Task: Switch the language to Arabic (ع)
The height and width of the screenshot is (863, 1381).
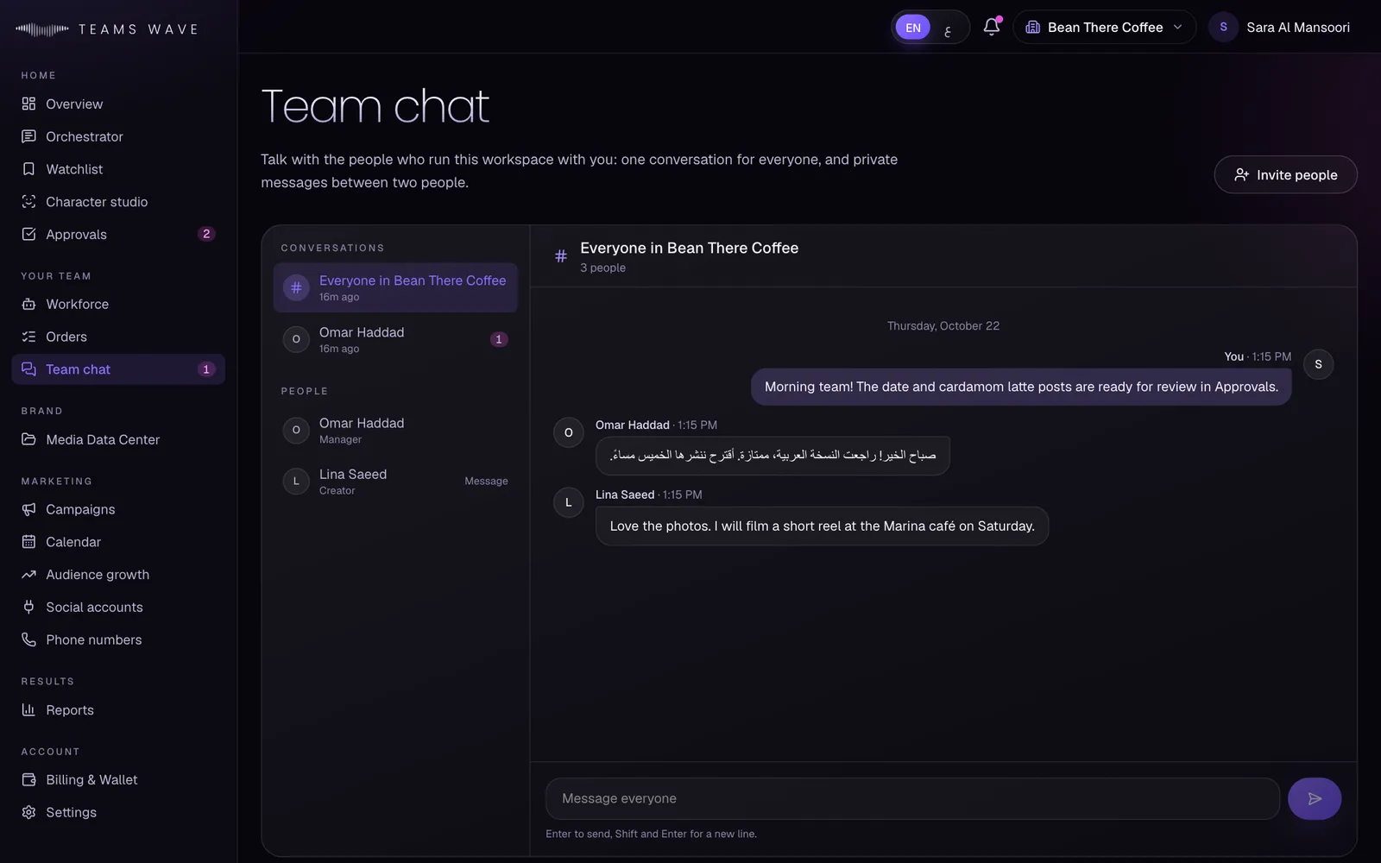Action: pos(948,28)
